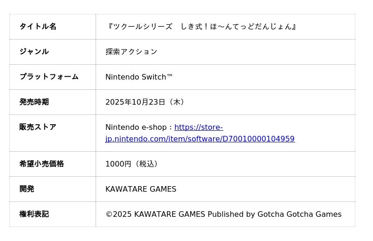Select 'Published by Gotcha Gotcha Games' text
Viewport: 373px width, 241px height.
point(274,214)
